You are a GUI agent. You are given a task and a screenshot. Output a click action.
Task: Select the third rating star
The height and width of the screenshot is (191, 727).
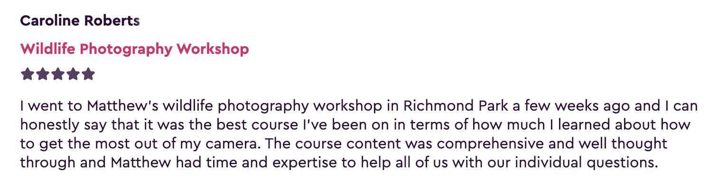click(58, 74)
